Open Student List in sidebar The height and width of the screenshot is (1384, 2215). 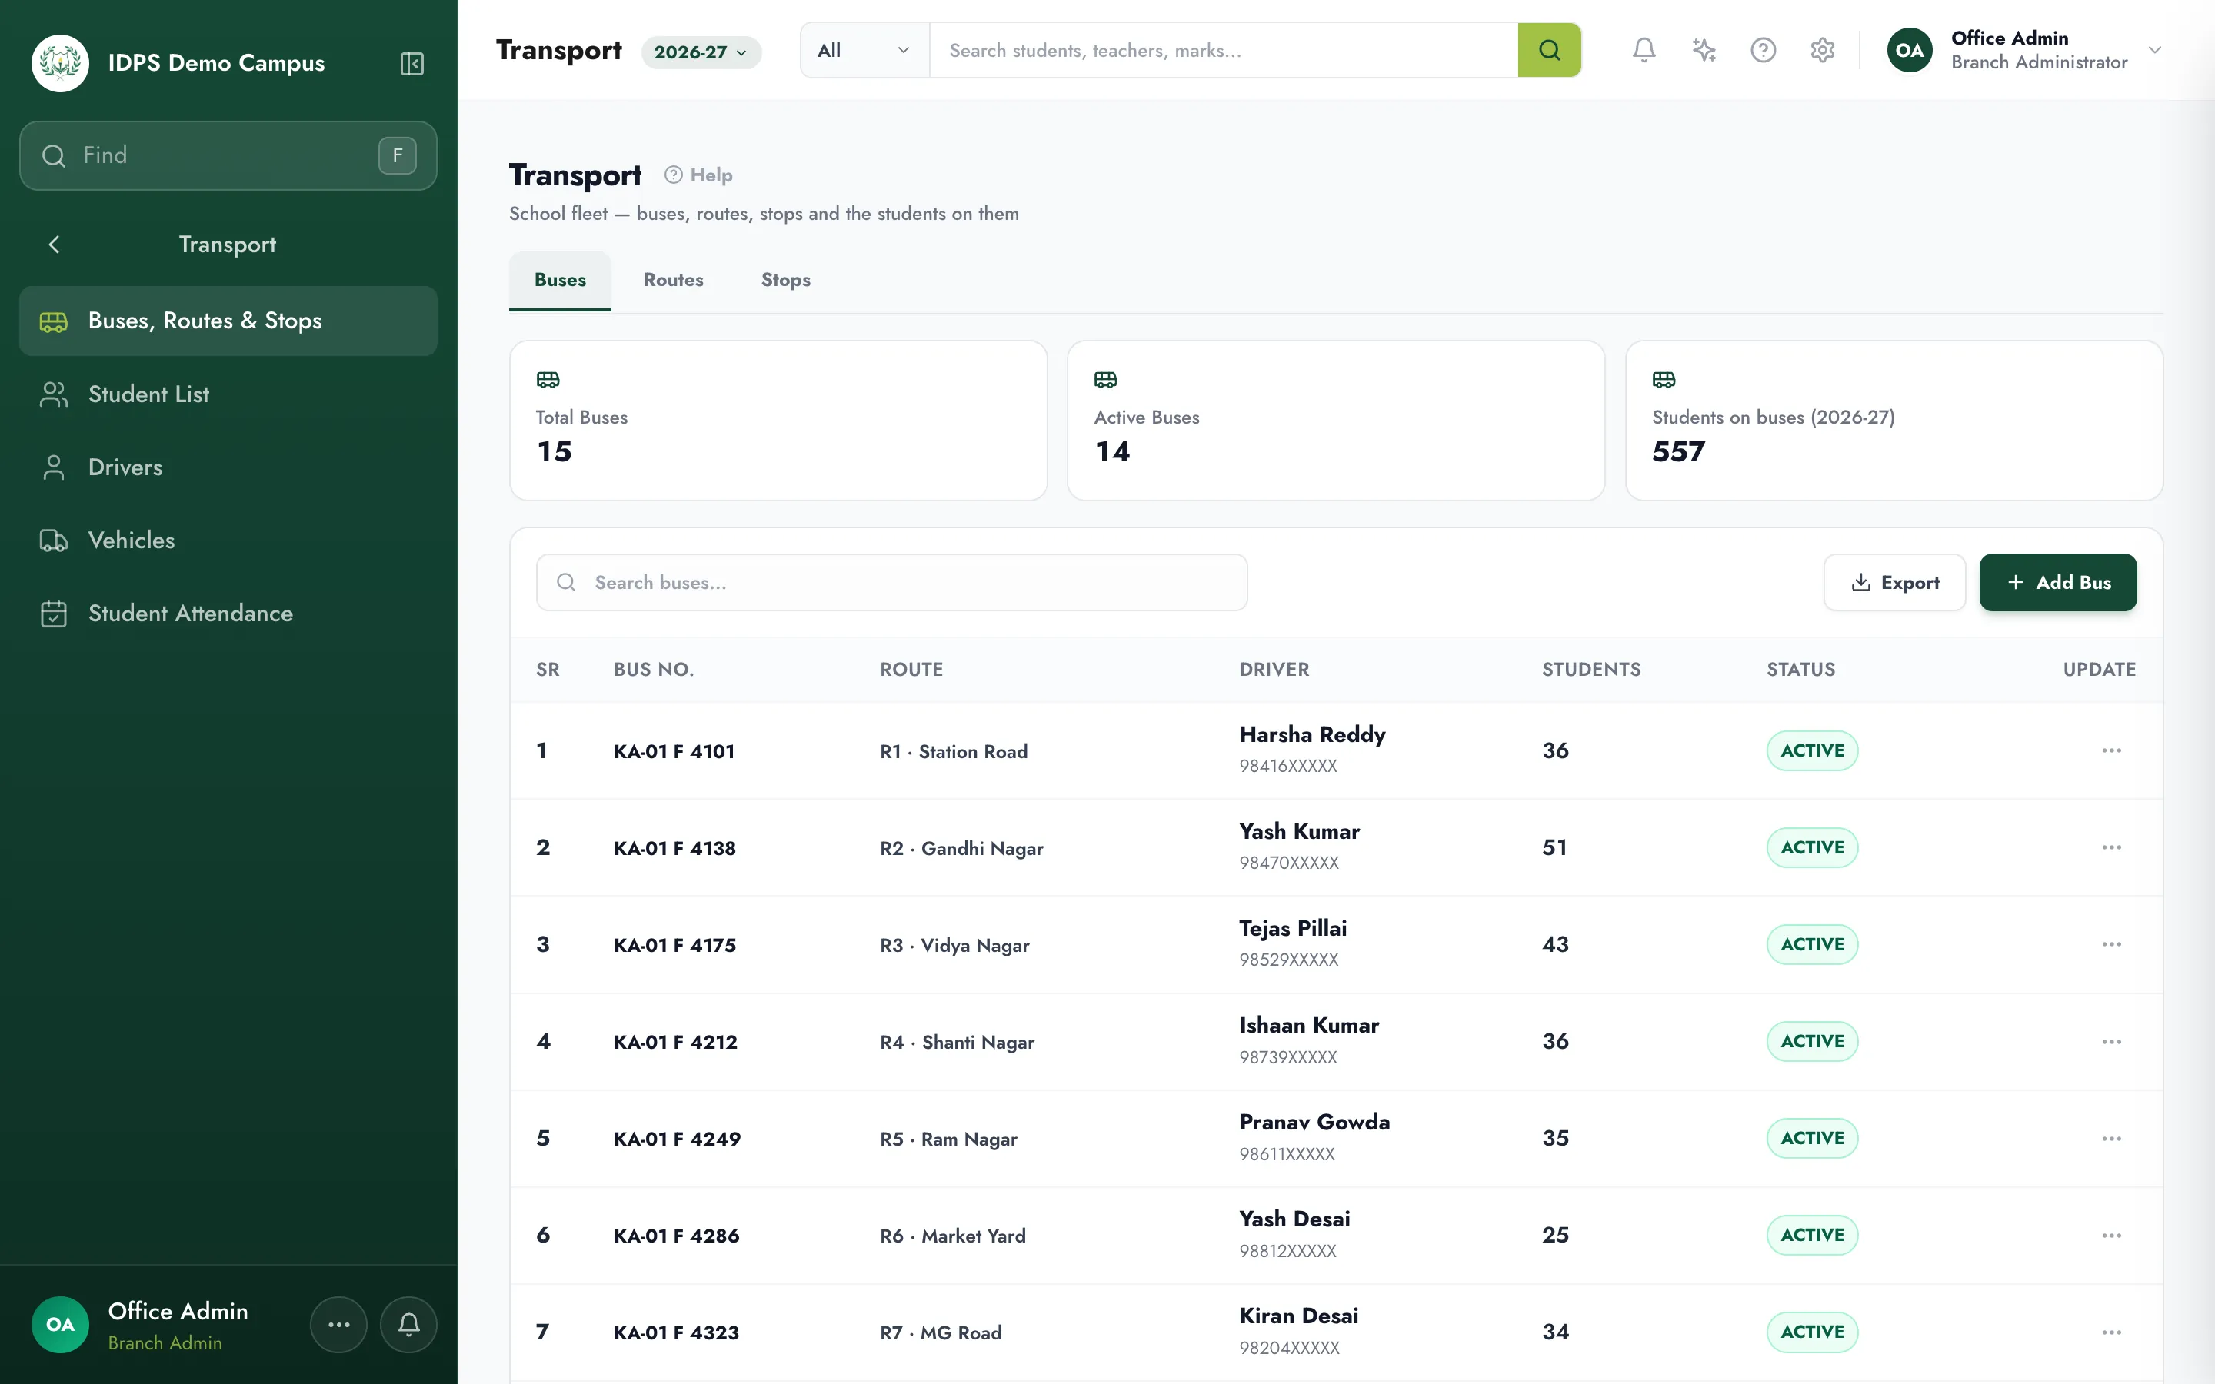228,394
